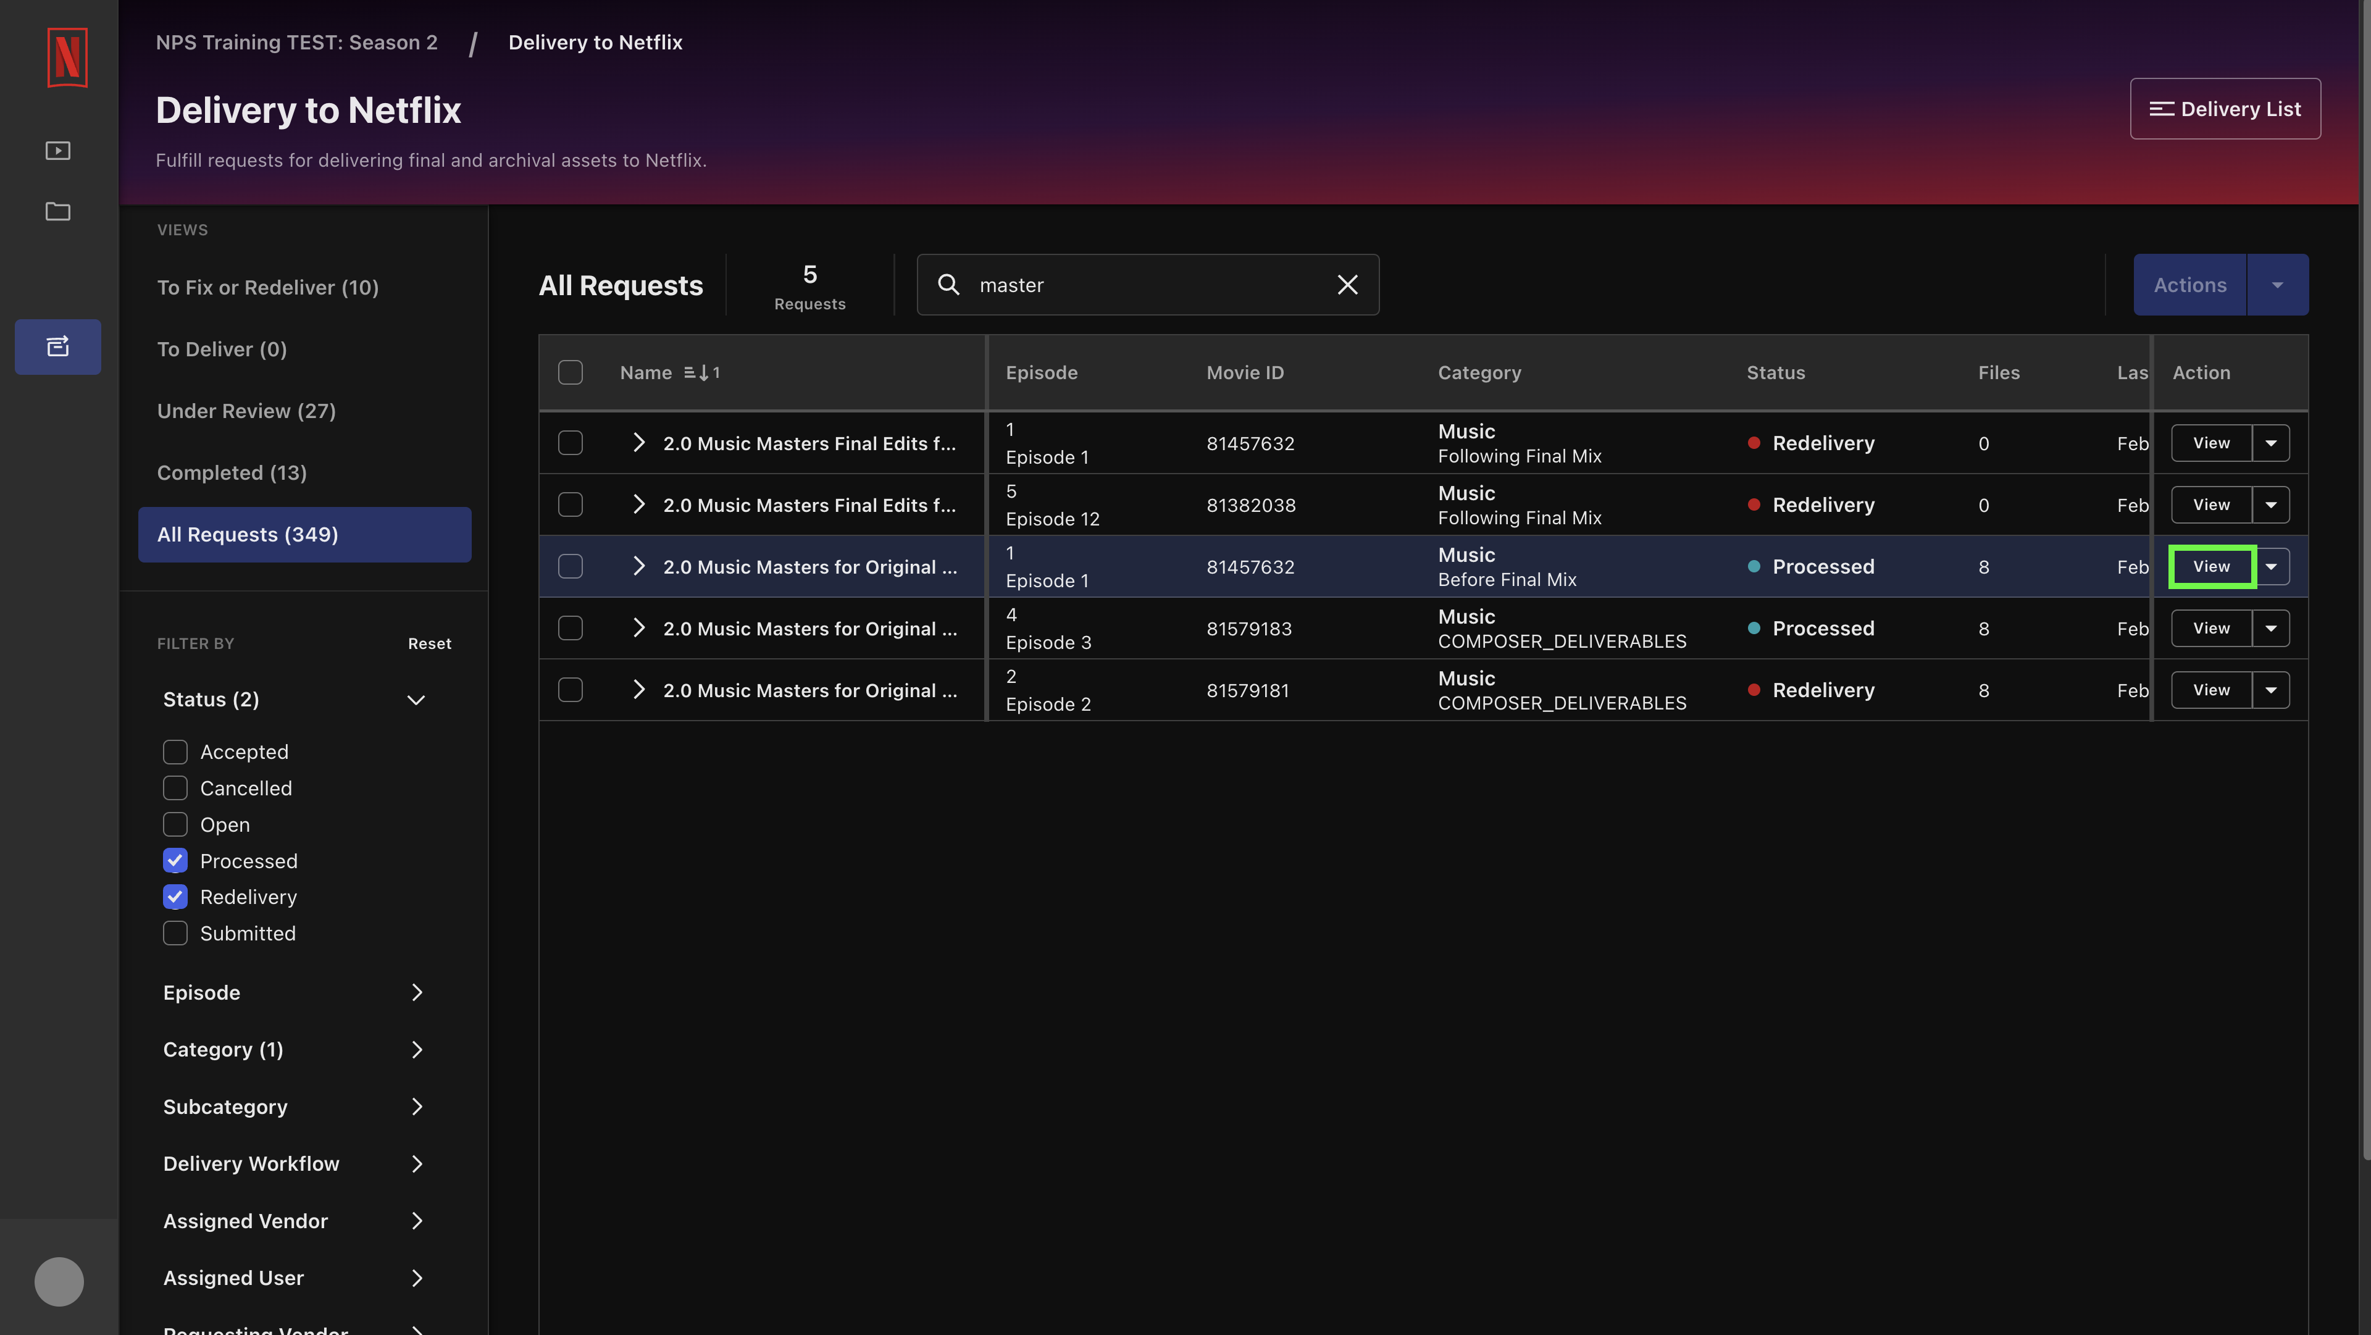Open the Delivery List button

pyautogui.click(x=2225, y=109)
